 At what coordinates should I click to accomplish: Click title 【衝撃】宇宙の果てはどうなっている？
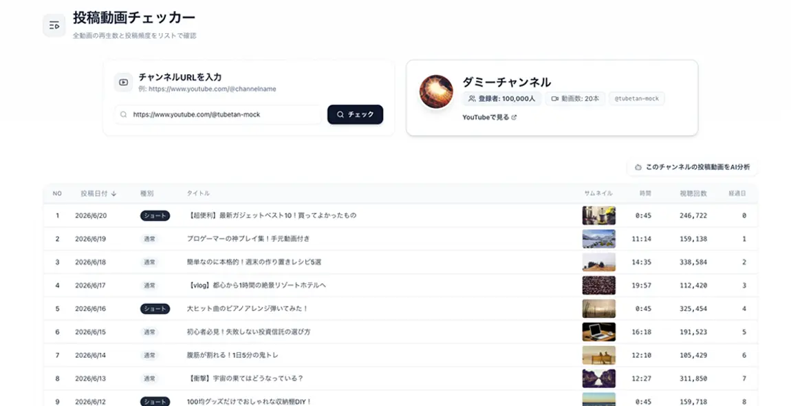[x=245, y=378]
